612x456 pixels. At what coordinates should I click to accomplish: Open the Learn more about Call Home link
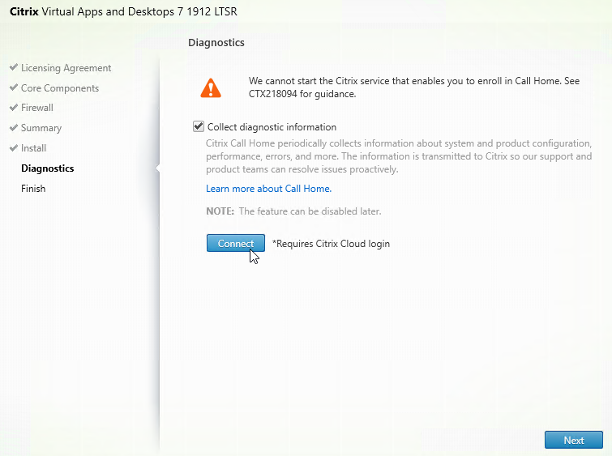268,189
